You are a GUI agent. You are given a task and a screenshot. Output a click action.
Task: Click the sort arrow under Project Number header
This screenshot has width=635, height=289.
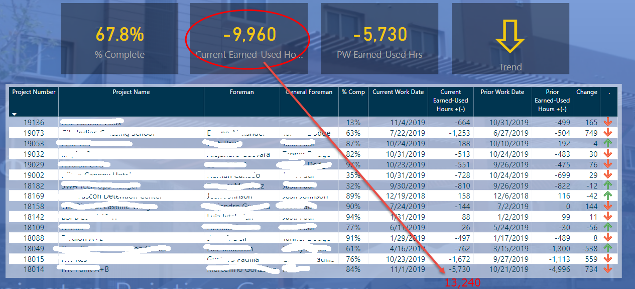coord(14,114)
